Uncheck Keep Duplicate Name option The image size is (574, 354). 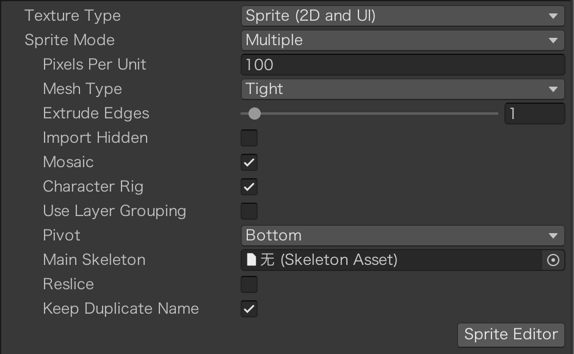point(249,309)
